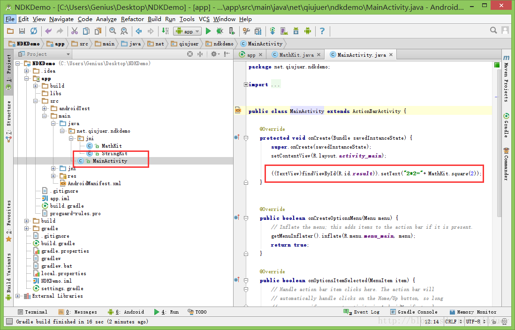Open the Android Device Monitor icon

tap(307, 31)
